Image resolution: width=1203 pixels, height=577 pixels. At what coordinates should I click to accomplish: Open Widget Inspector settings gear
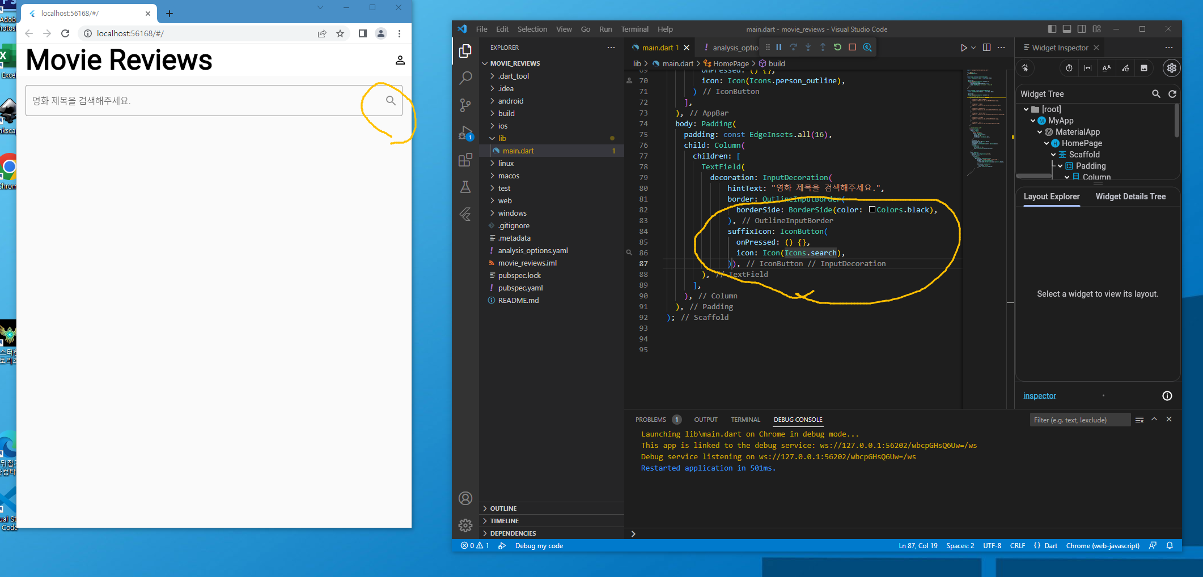[x=1171, y=68]
